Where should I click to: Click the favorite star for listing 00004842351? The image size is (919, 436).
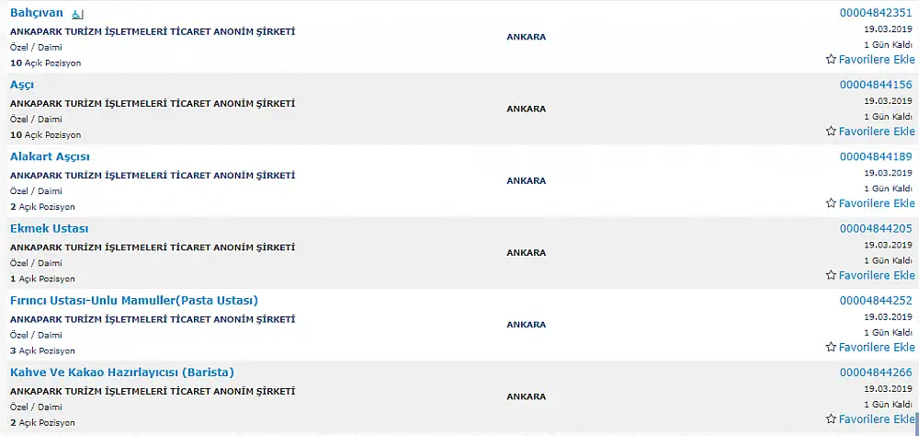coord(831,59)
